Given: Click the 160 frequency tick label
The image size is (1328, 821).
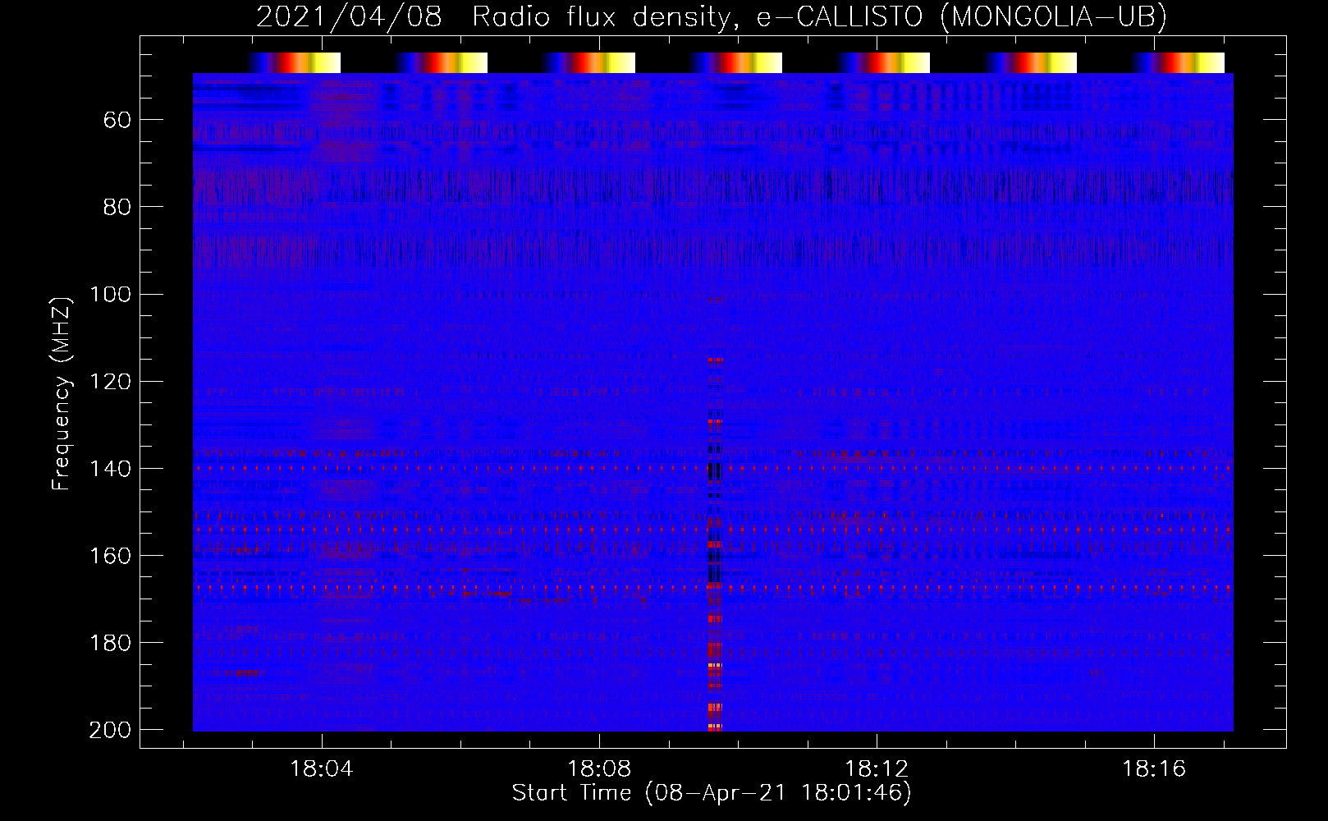Looking at the screenshot, I should (x=110, y=555).
